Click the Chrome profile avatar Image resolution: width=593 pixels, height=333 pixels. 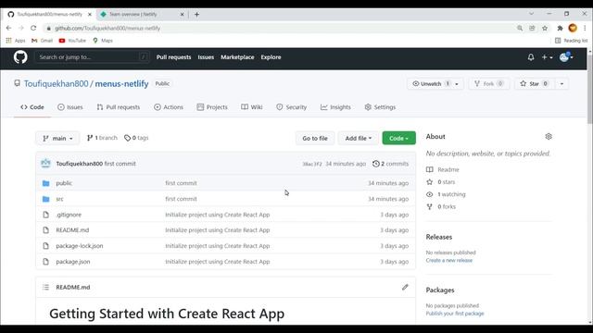(x=573, y=28)
